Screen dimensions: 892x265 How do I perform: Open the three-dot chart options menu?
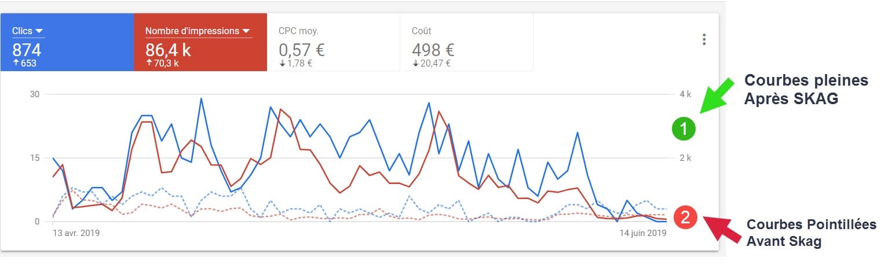coord(704,39)
